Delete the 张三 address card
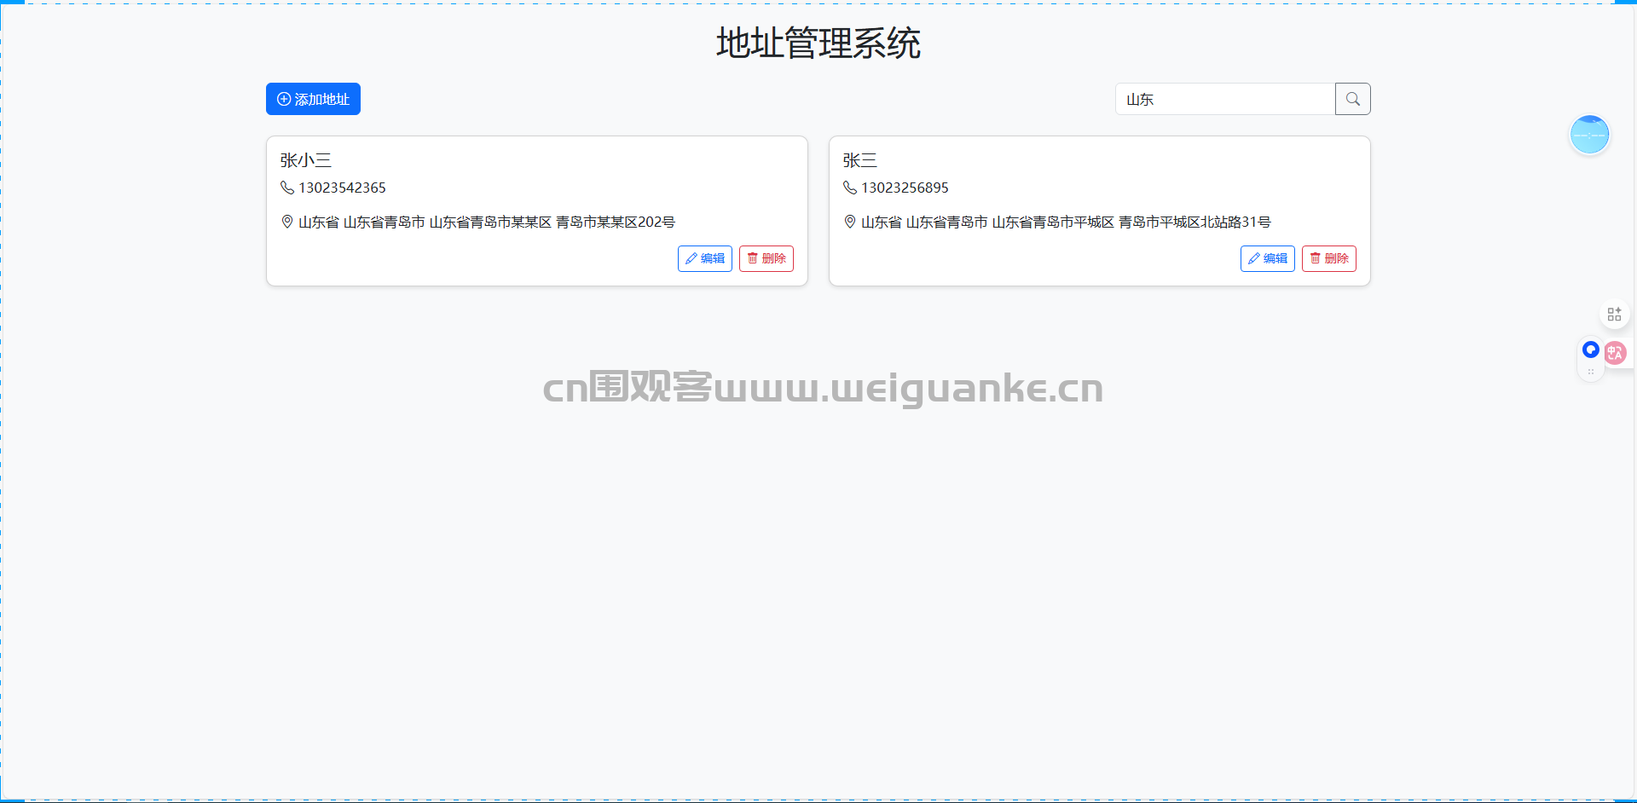Screen dimensions: 1637x803 click(x=1329, y=258)
